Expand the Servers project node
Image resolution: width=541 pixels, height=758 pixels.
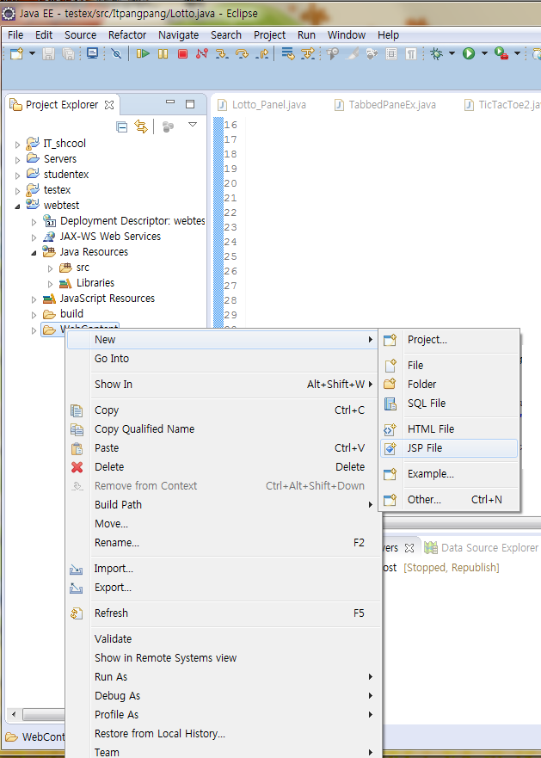[x=17, y=160]
